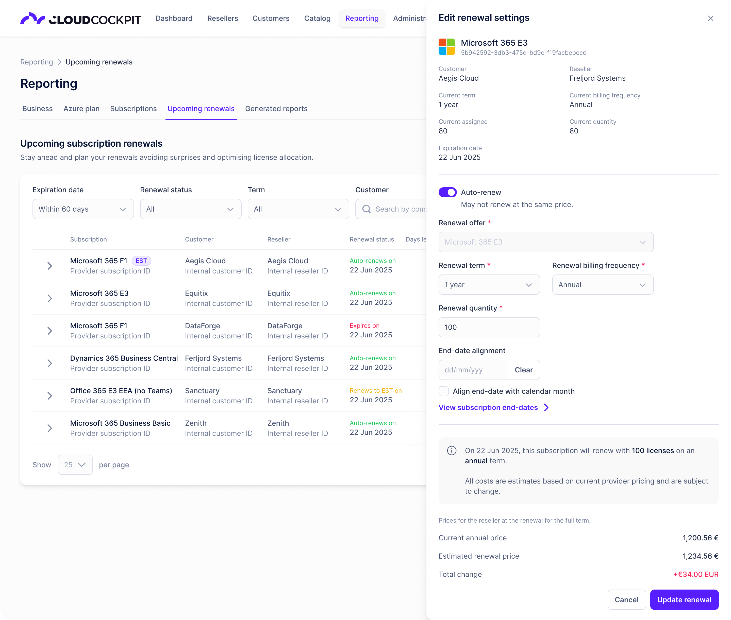Open the per page count dropdown

point(75,465)
